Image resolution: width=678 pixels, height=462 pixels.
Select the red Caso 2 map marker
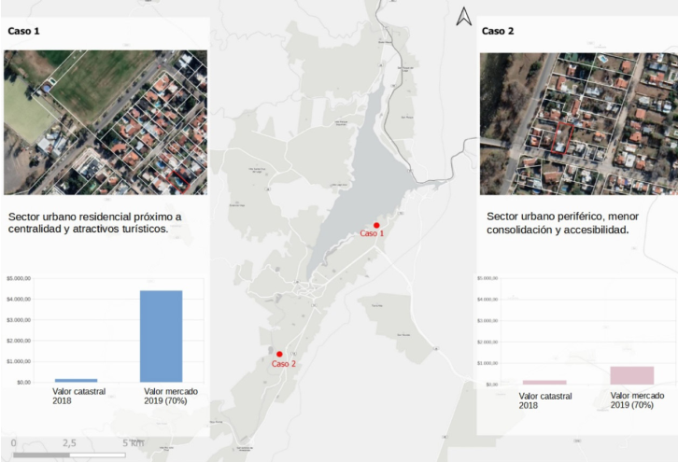[x=279, y=354]
